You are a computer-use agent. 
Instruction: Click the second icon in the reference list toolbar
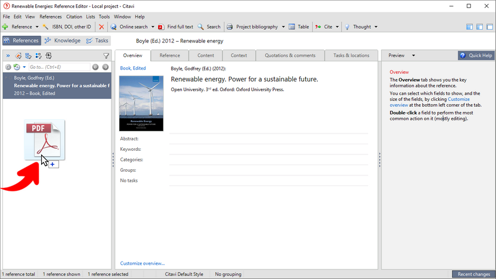coord(18,56)
